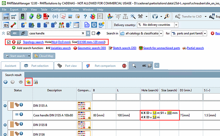Open the Export menu
This screenshot has width=220, height=136.
pyautogui.click(x=14, y=10)
